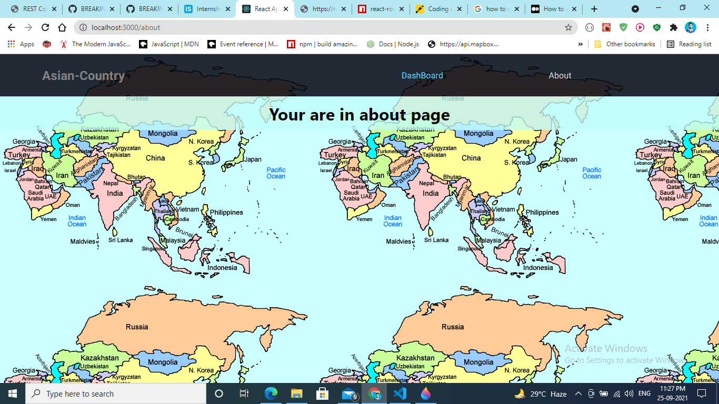Open the Reading list panel

689,44
